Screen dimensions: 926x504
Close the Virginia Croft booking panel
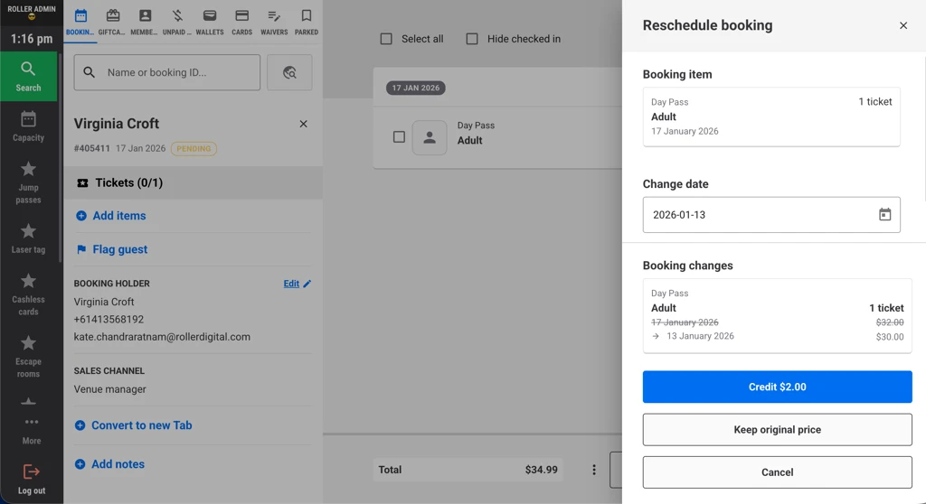tap(303, 124)
